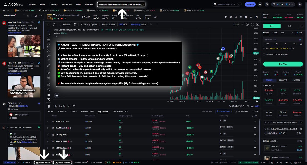The height and width of the screenshot is (165, 307).
Task: Click the trash icon to remove drawings
Action: click(x=49, y=106)
